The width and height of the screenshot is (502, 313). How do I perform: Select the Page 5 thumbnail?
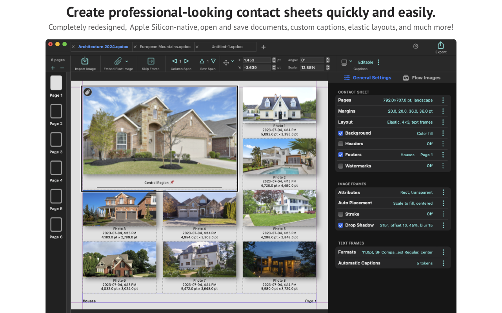pos(56,196)
